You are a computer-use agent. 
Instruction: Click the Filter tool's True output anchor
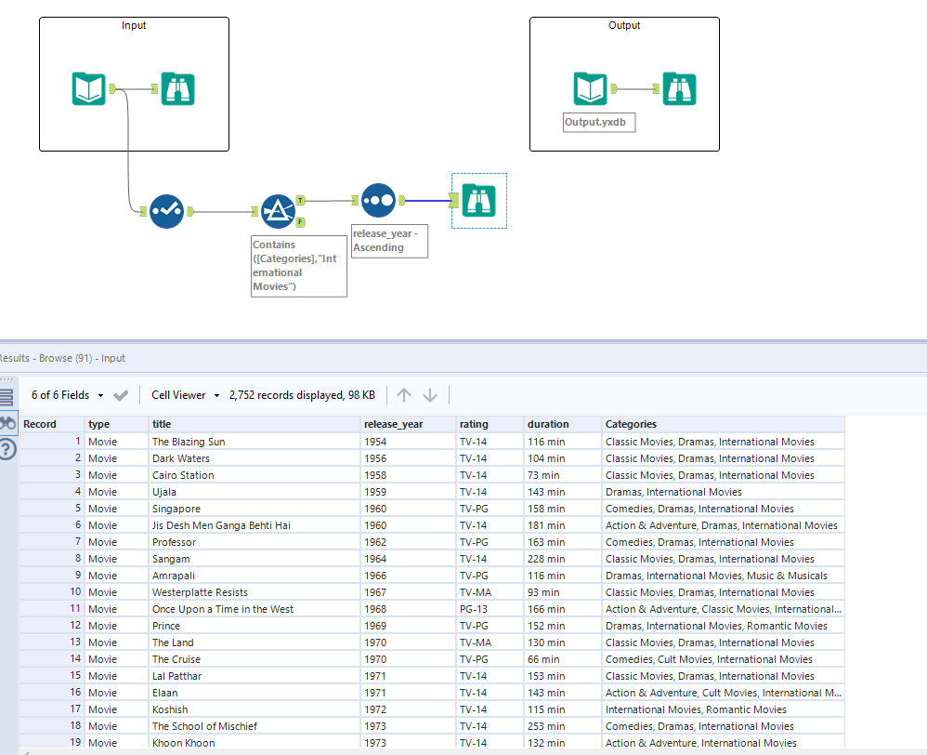(301, 200)
